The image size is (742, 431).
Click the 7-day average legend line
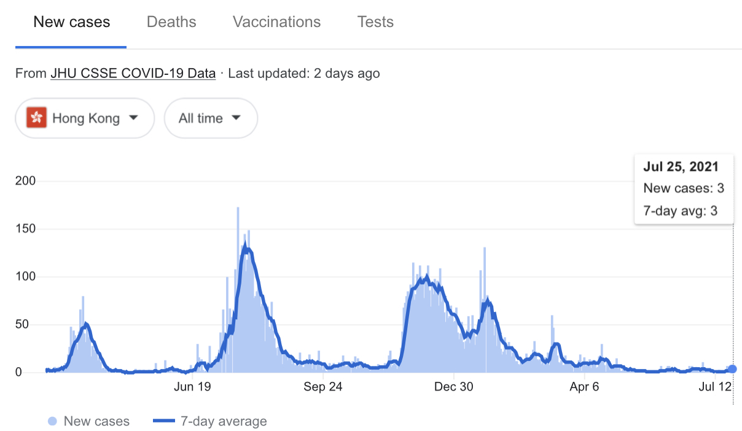pos(163,421)
